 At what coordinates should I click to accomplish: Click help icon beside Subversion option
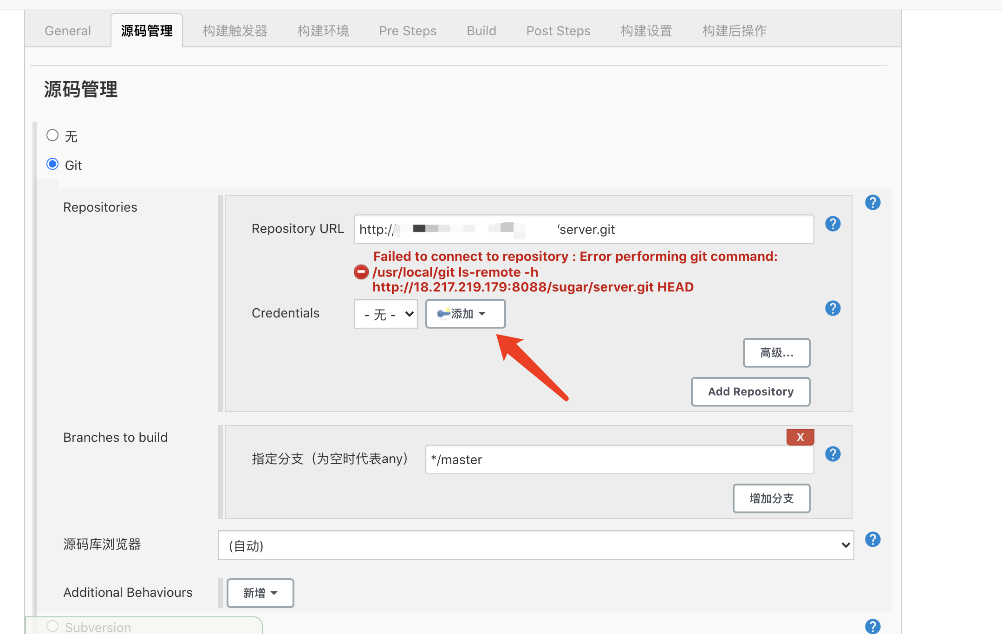point(872,626)
